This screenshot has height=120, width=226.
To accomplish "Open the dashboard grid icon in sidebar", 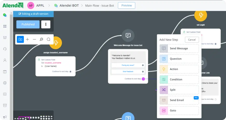I will point(5,26).
